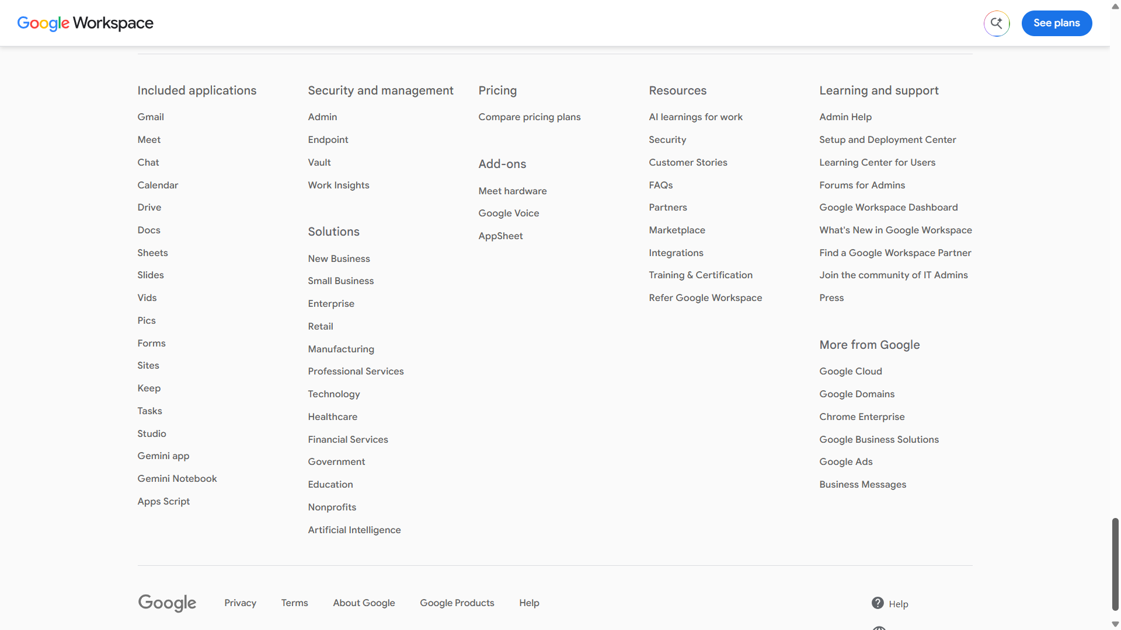Viewport: 1121px width, 630px height.
Task: Visit the Forms link
Action: tap(152, 344)
